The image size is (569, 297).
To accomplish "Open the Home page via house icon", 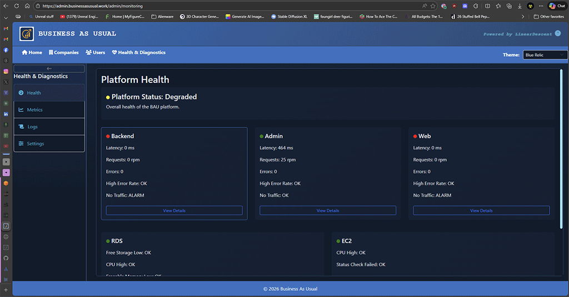I will (x=24, y=53).
